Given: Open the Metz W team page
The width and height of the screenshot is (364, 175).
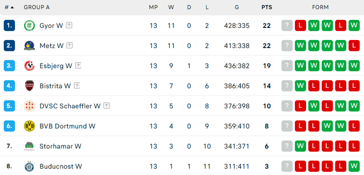Looking at the screenshot, I should pyautogui.click(x=51, y=46).
